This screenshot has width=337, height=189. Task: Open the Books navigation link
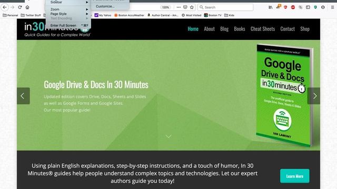(x=240, y=29)
